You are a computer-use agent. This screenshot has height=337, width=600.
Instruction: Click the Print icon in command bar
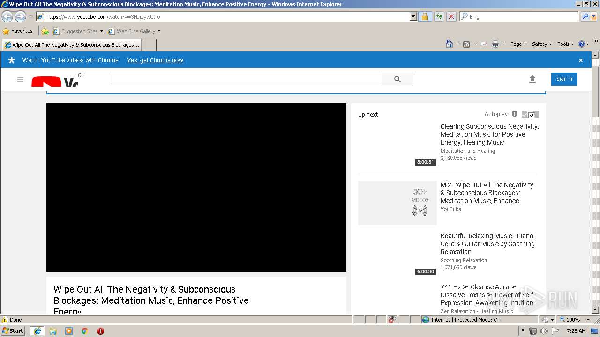(495, 44)
